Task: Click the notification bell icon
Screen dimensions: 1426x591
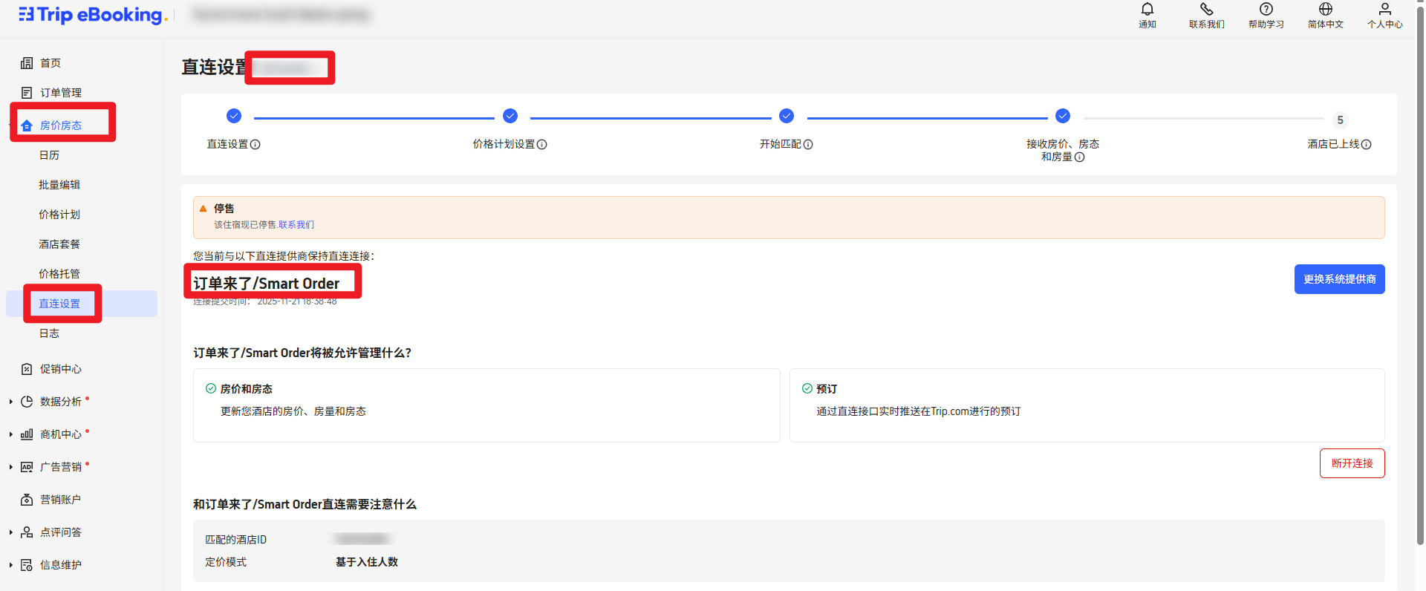Action: tap(1147, 10)
